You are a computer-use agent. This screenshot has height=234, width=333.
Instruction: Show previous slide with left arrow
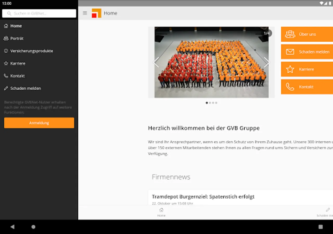156,62
